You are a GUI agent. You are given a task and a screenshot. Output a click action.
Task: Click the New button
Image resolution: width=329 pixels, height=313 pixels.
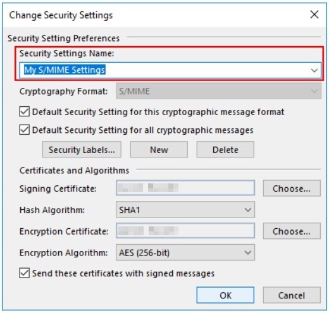click(x=159, y=150)
